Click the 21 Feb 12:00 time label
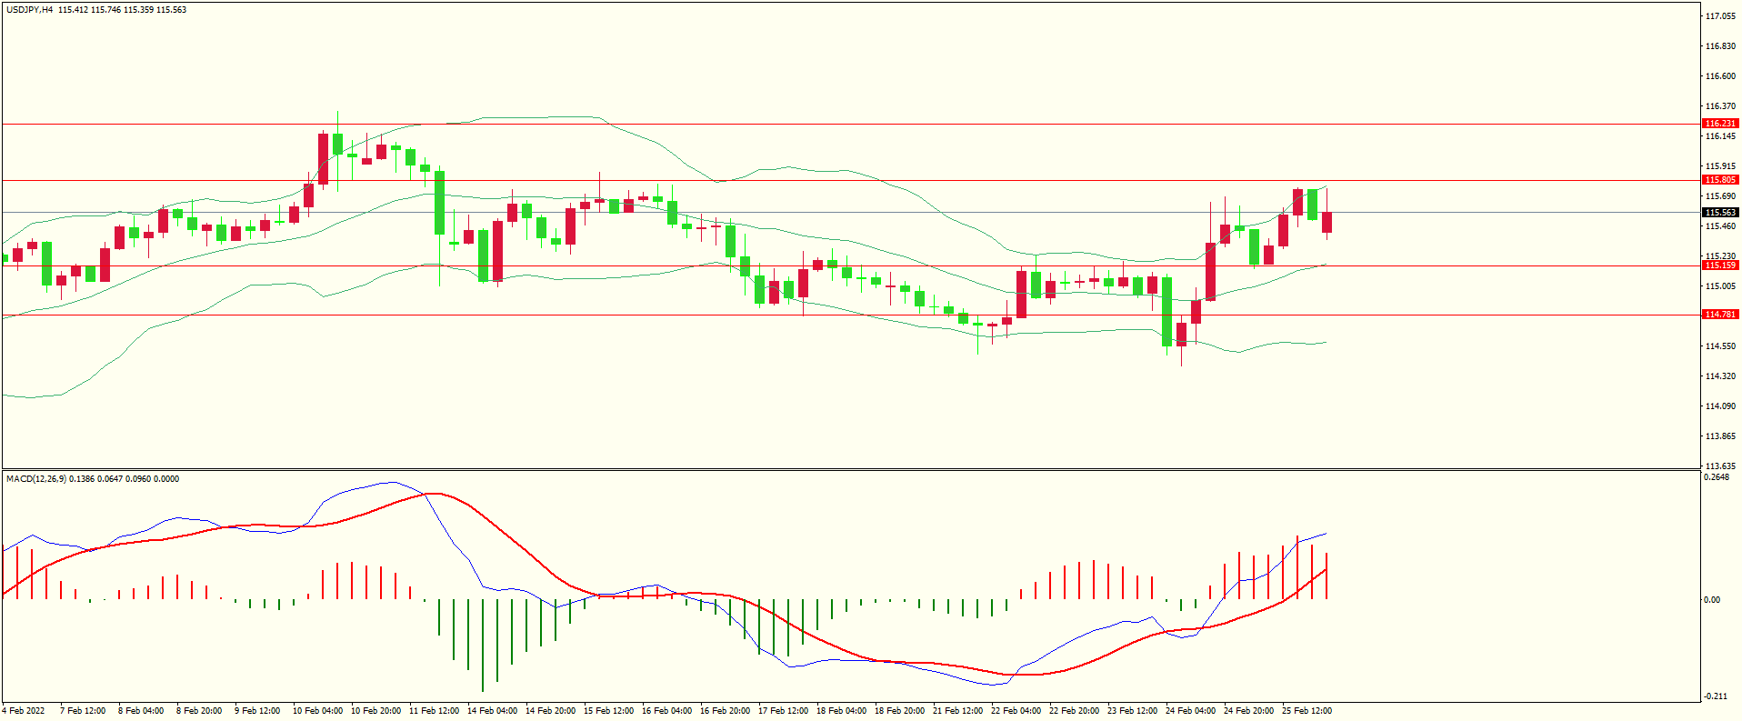1742x721 pixels. point(957,711)
